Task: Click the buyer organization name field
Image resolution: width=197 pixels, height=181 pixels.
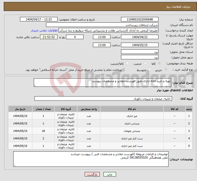Action: tap(102, 25)
